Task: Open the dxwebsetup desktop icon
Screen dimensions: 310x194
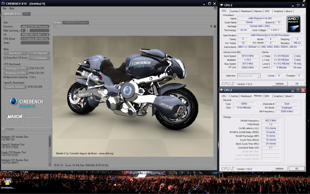Action: [x=8, y=181]
